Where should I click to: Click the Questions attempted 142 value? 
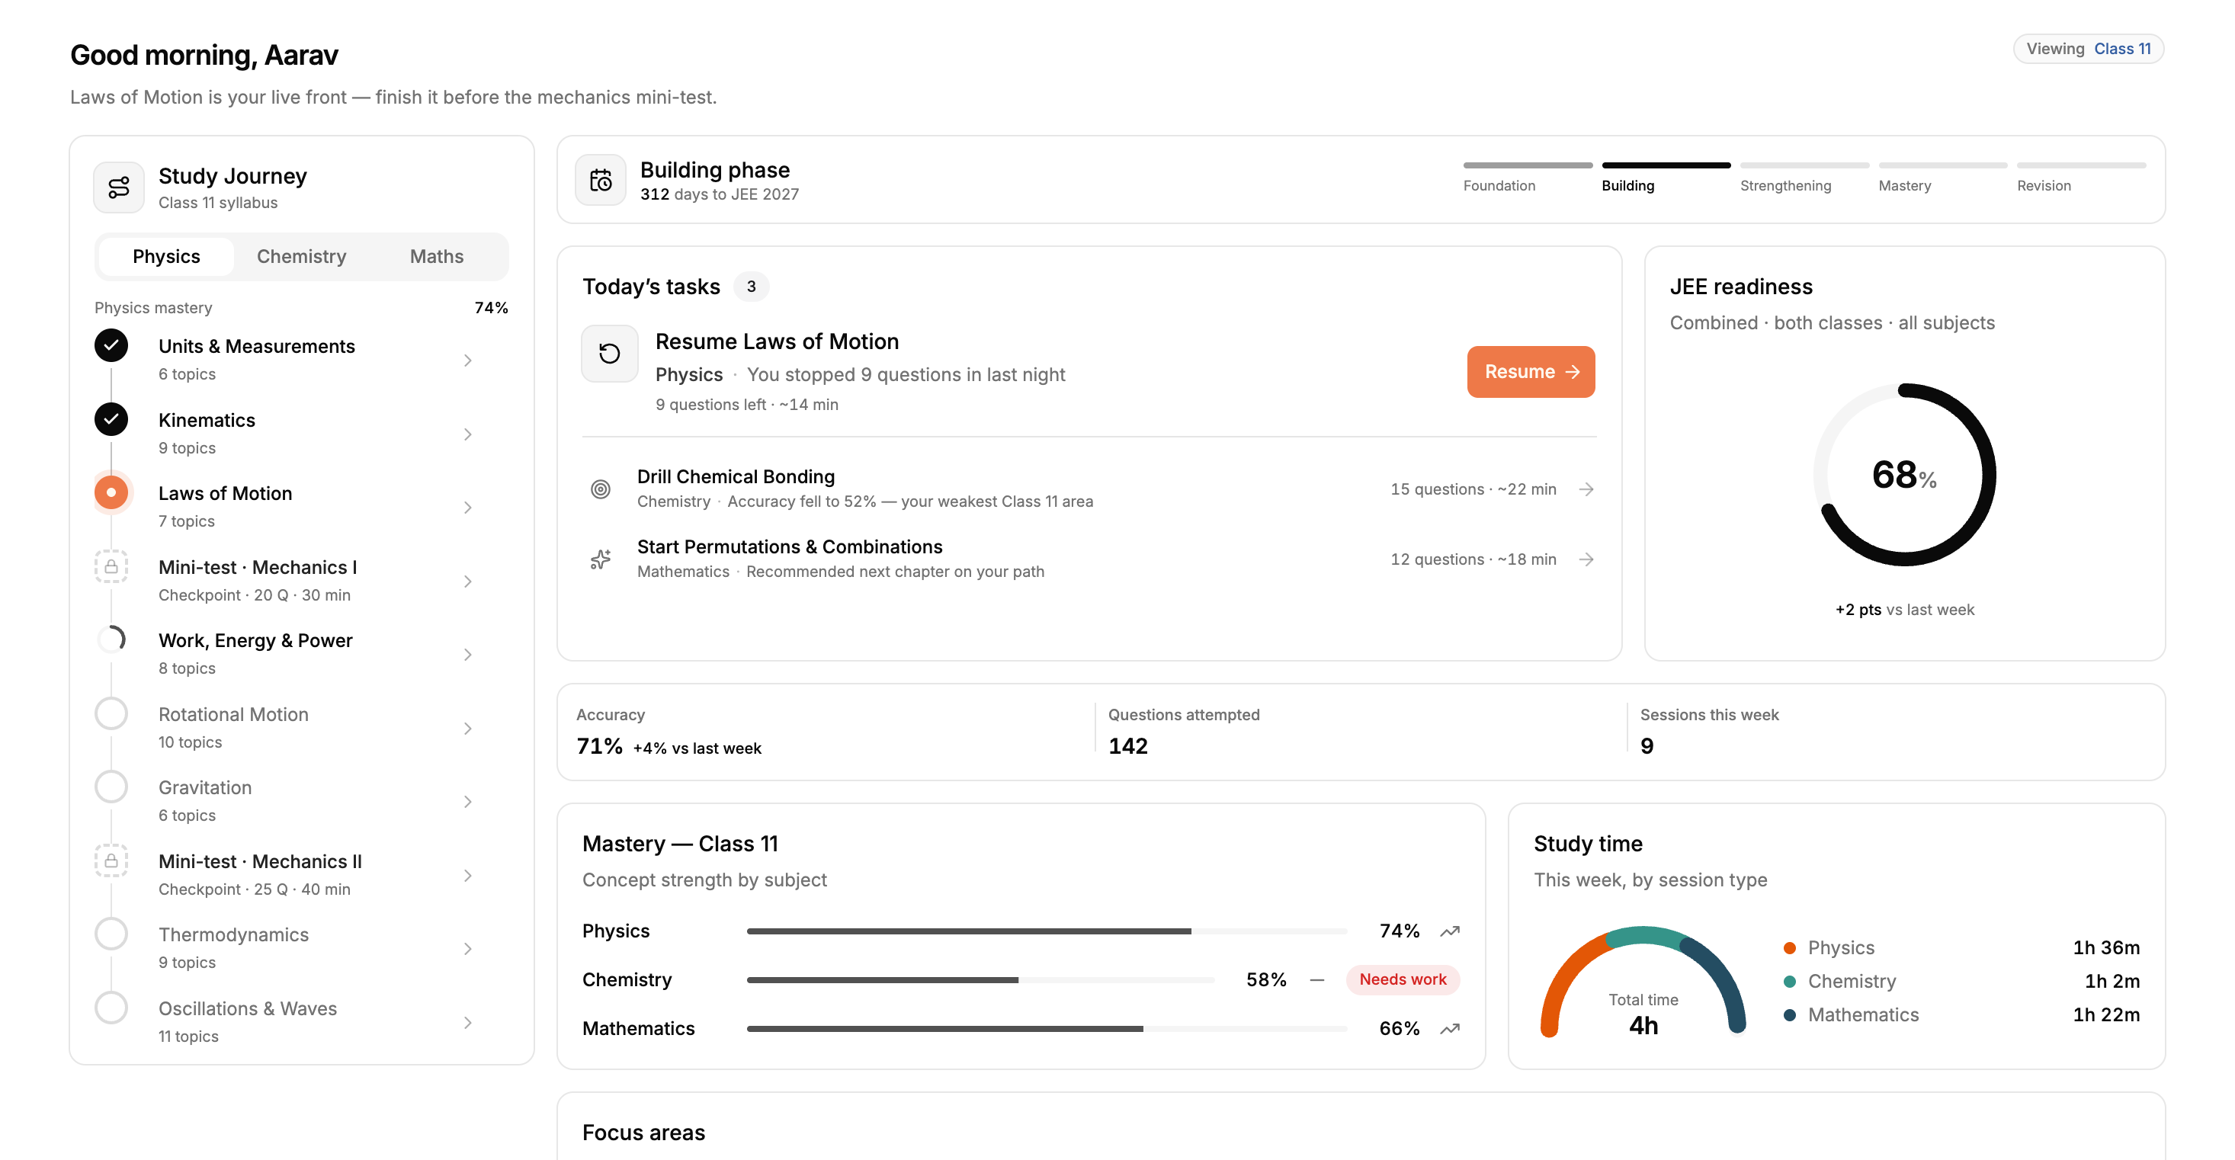coord(1128,746)
